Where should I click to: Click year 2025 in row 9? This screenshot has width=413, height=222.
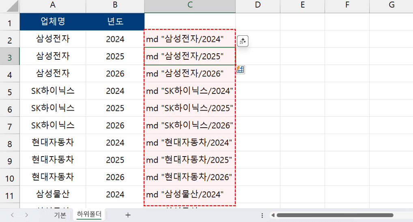[115, 160]
